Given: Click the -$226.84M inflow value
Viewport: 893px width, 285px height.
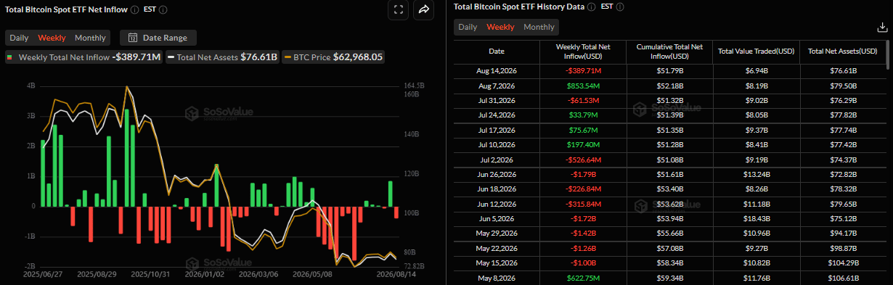Looking at the screenshot, I should pos(582,189).
